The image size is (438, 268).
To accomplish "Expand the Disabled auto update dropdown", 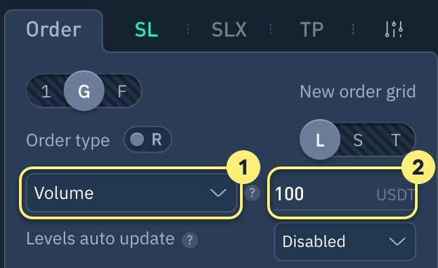I will pyautogui.click(x=345, y=242).
